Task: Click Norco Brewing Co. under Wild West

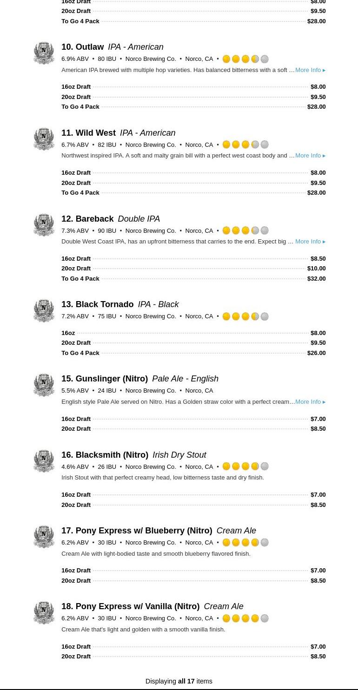Action: point(151,145)
